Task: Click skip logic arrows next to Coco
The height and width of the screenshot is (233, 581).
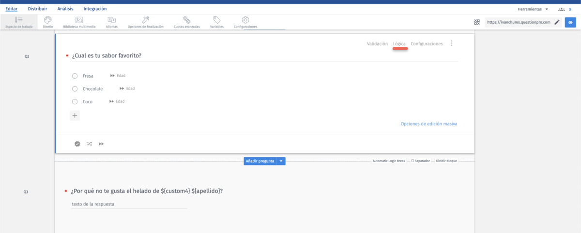Action: click(x=112, y=102)
